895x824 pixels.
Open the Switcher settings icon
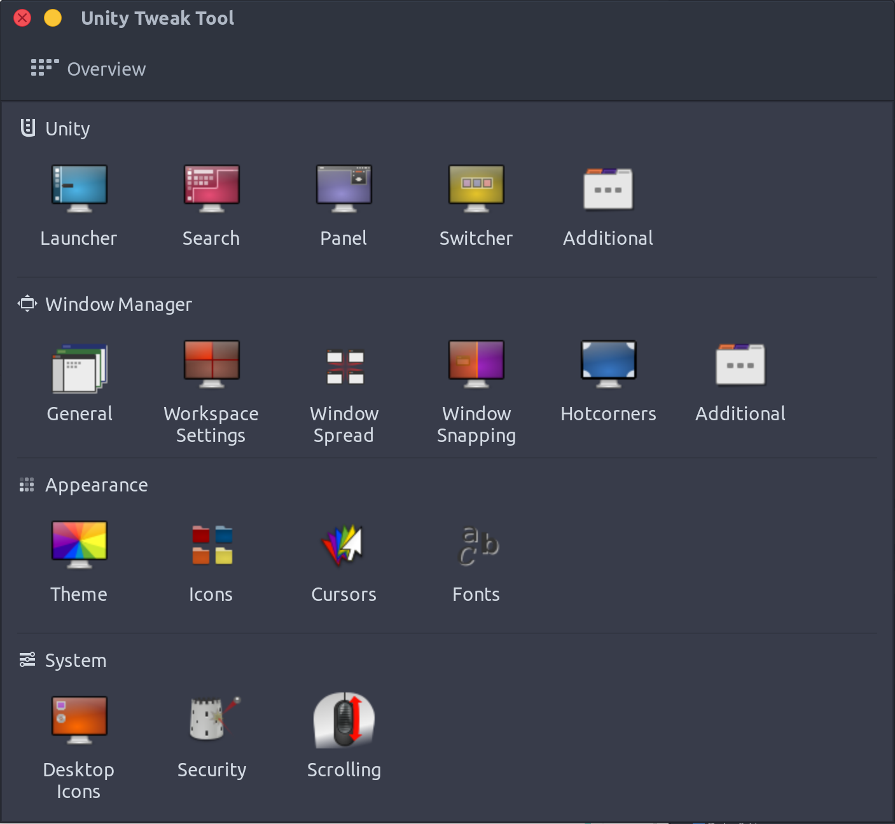point(476,189)
